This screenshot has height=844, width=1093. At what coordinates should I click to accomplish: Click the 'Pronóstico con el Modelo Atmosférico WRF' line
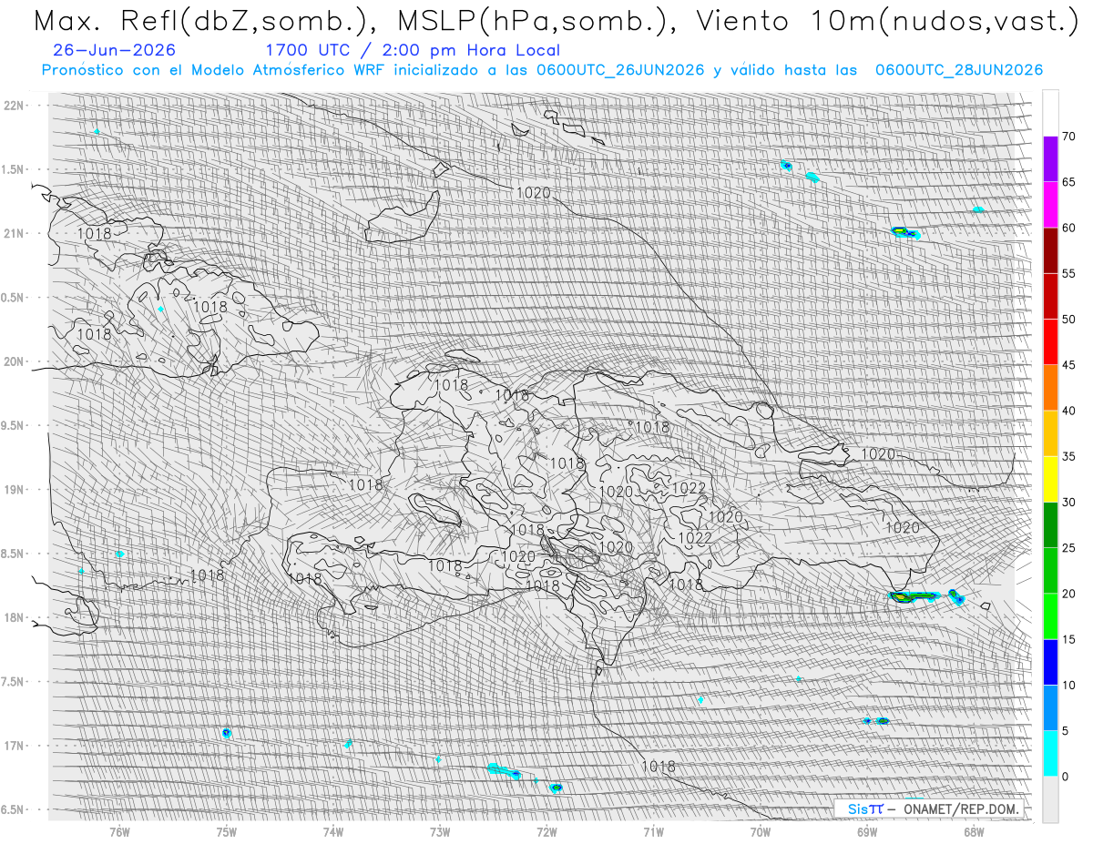click(x=542, y=70)
